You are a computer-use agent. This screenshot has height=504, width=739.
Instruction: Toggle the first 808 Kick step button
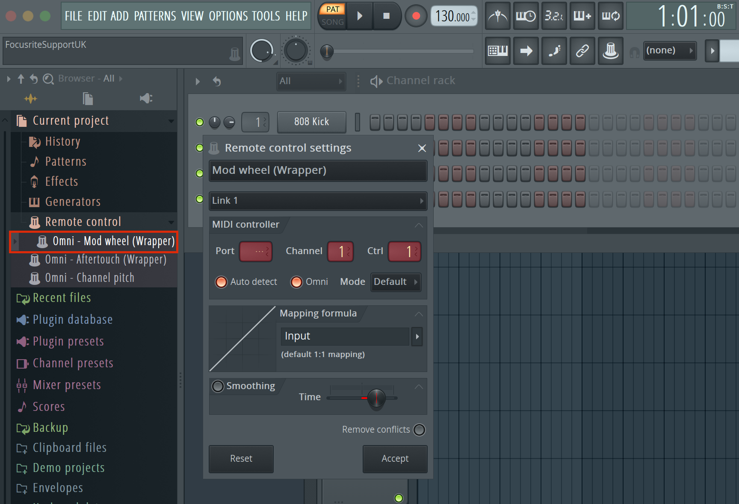(375, 122)
